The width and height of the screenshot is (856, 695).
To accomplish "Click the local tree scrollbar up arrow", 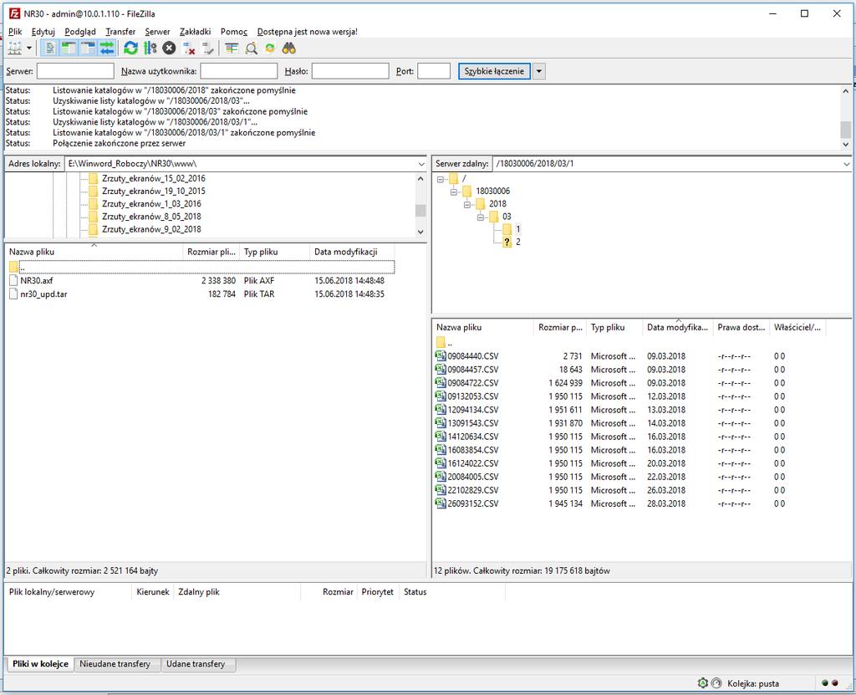I will [x=420, y=179].
